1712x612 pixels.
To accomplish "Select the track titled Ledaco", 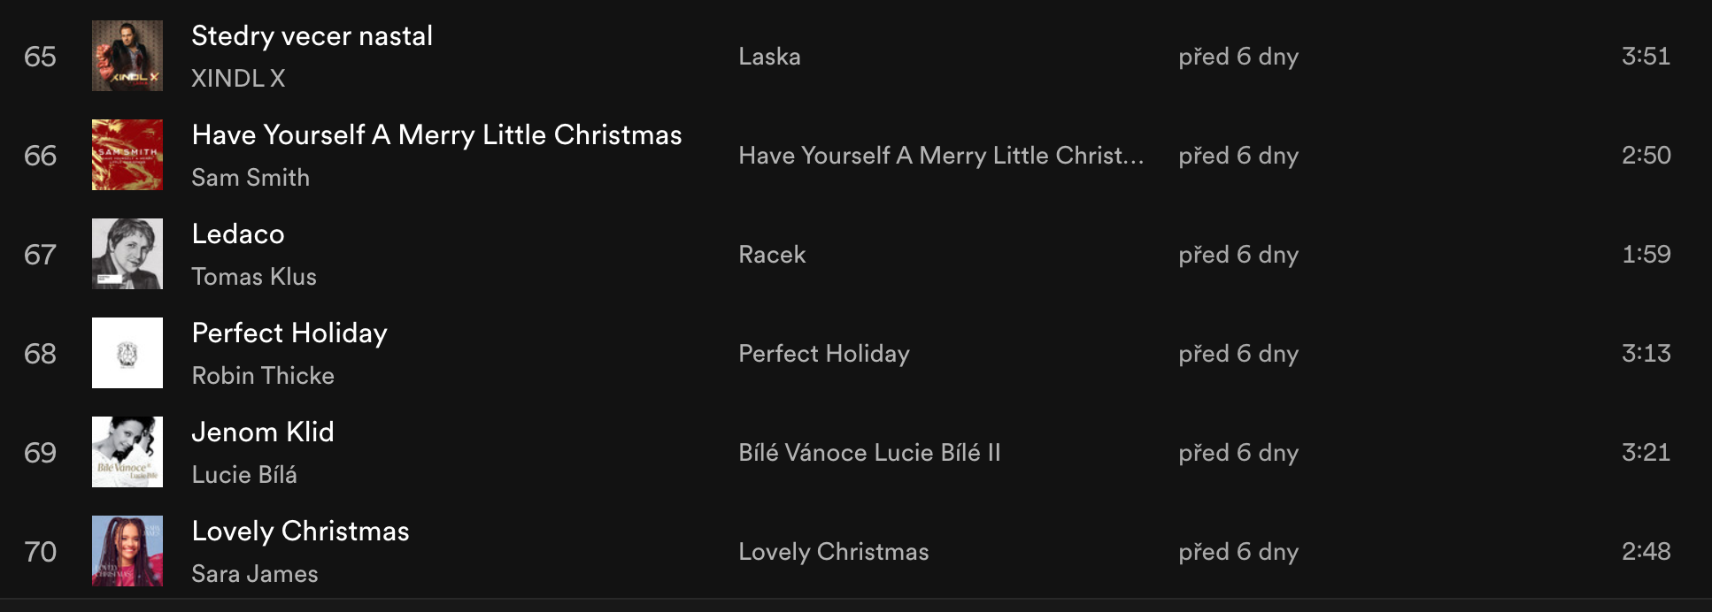I will [238, 234].
